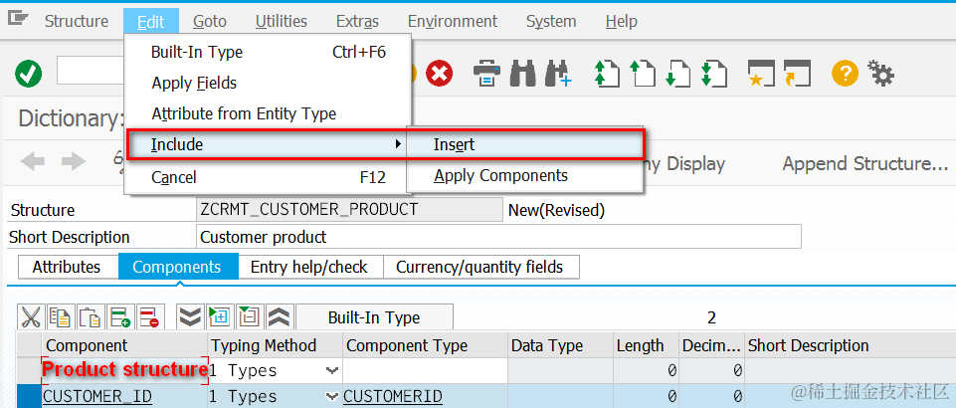The height and width of the screenshot is (408, 956).
Task: Click the grey forward arrow icon
Action: click(74, 161)
